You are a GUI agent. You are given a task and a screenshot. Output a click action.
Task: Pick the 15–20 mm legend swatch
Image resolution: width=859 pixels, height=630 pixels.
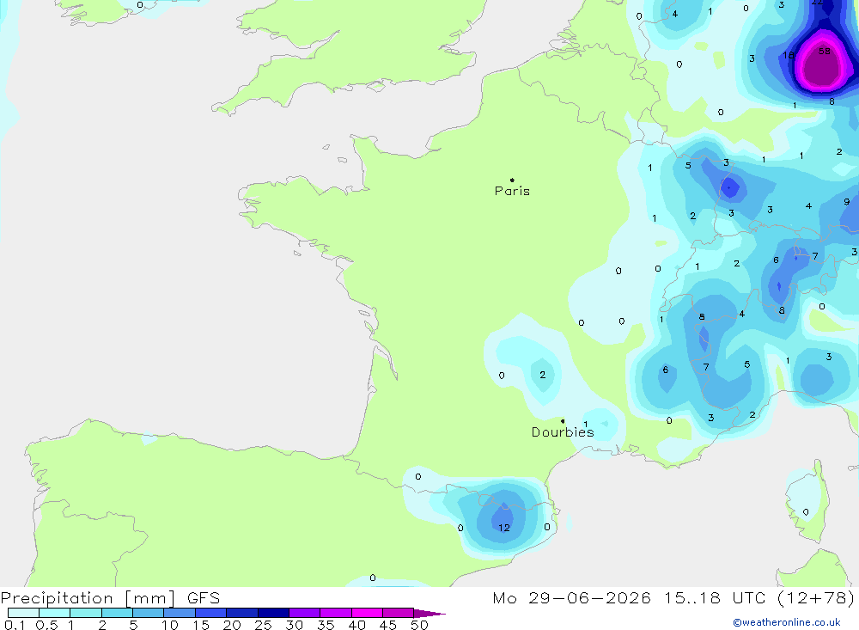click(x=211, y=613)
